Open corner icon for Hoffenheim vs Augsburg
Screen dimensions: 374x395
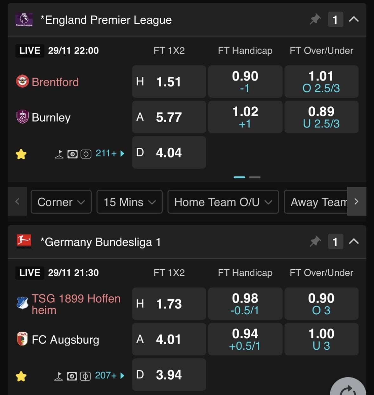click(x=58, y=376)
